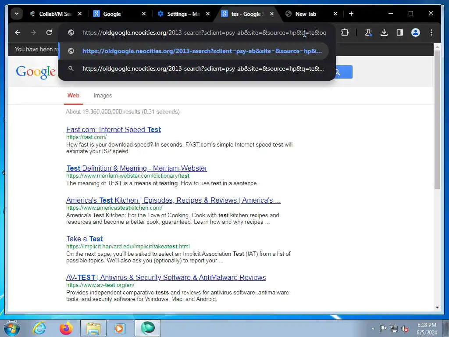Click the About 19,360,000,000 results text
The image size is (449, 337).
tap(123, 112)
